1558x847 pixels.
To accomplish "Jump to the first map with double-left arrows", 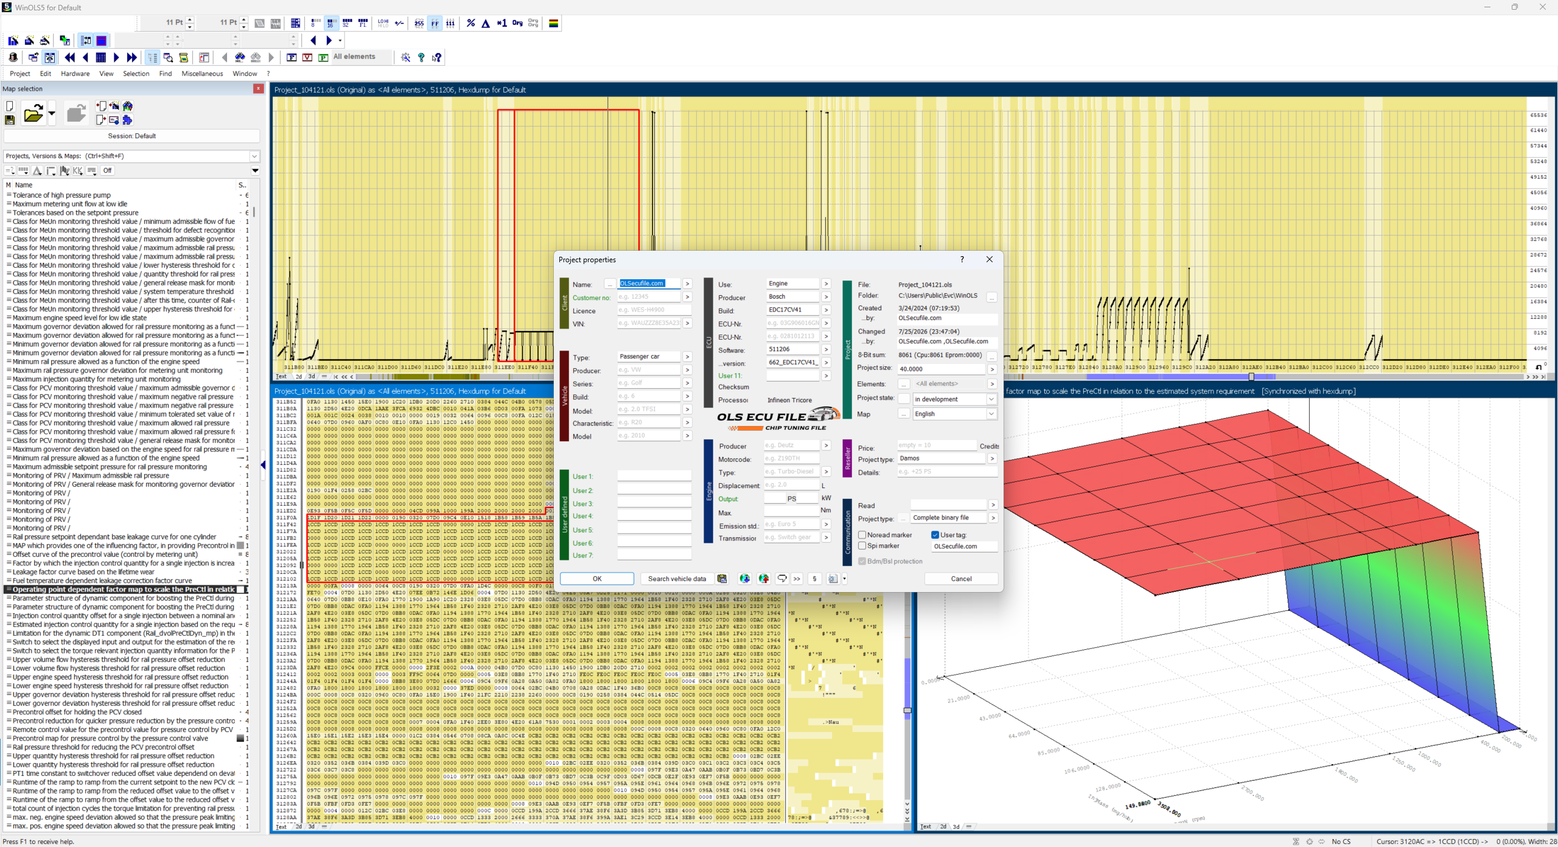I will 70,57.
